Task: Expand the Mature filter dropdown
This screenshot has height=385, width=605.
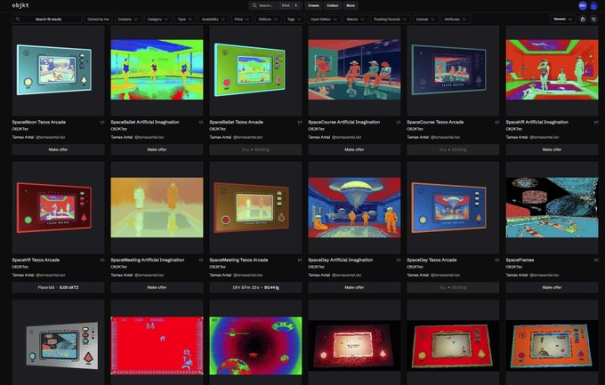Action: point(355,19)
